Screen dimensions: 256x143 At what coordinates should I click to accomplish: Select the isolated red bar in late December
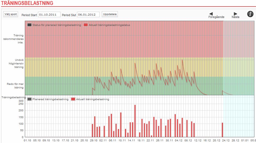tap(222, 130)
